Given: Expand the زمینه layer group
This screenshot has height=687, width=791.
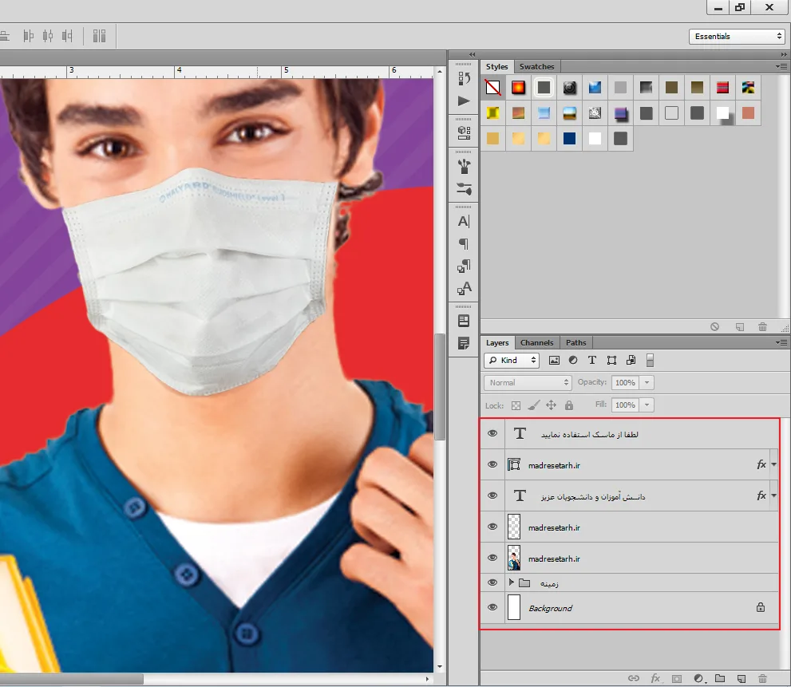Looking at the screenshot, I should (x=512, y=582).
